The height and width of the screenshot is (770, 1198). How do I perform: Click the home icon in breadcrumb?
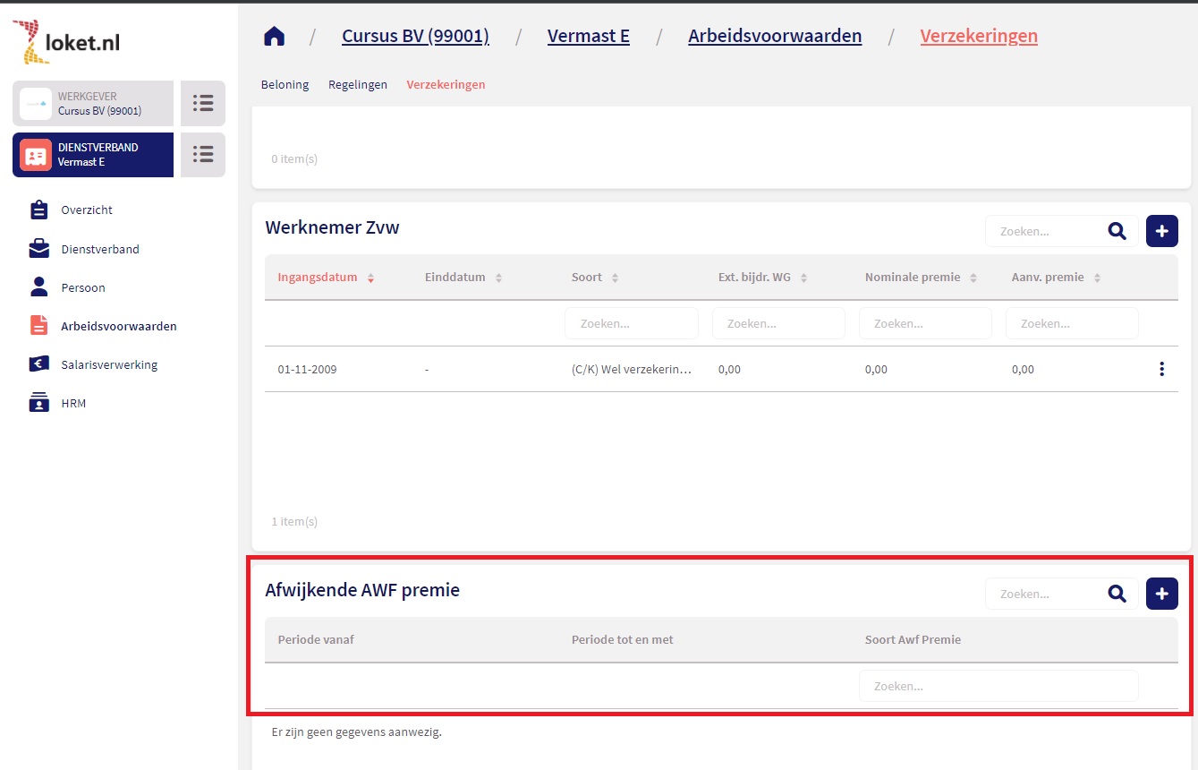click(274, 37)
